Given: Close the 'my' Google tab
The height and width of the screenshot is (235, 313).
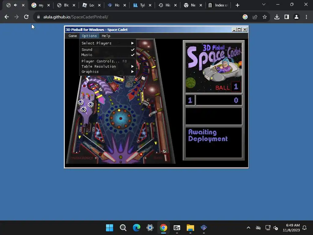Looking at the screenshot, I should point(49,5).
